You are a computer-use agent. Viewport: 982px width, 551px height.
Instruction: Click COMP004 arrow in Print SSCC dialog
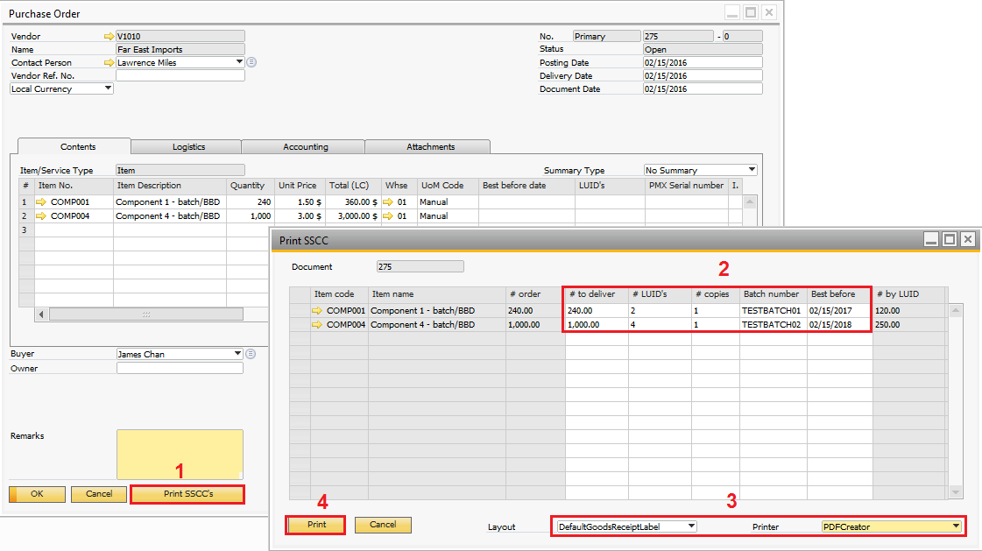(317, 325)
